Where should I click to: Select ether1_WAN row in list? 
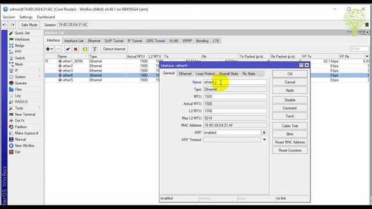207,61
